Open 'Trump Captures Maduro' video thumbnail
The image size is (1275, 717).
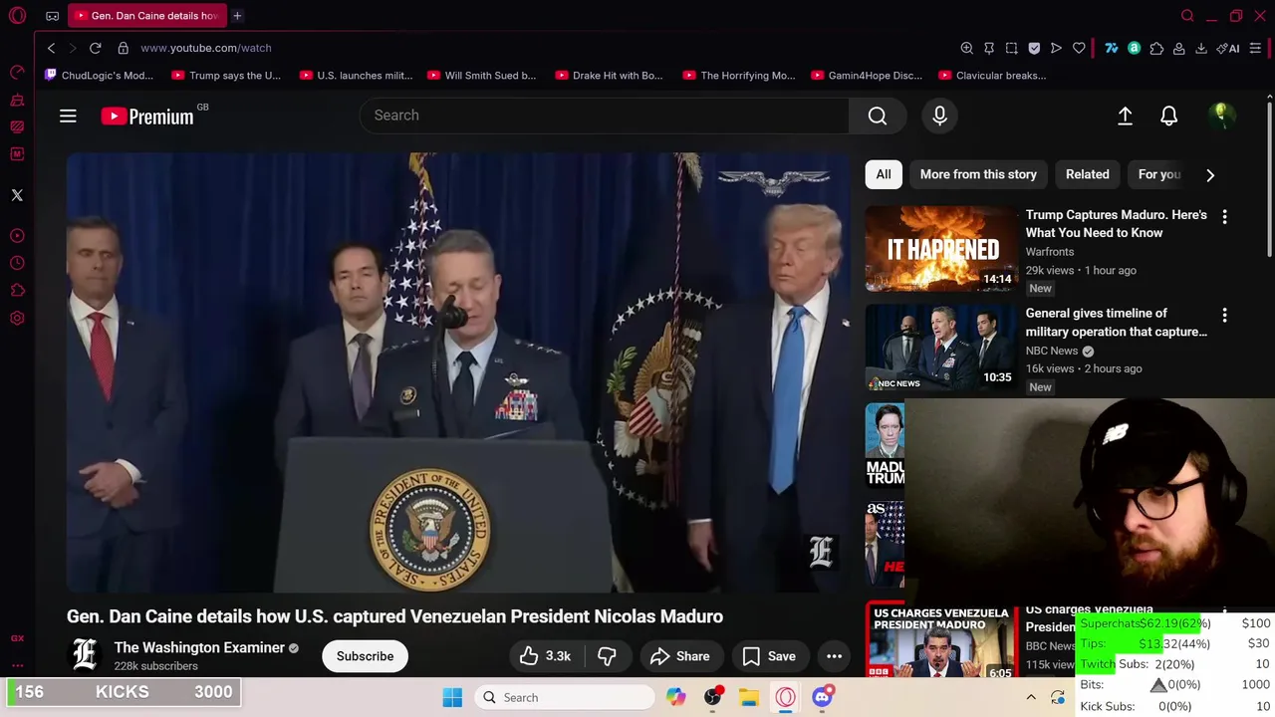tap(941, 248)
